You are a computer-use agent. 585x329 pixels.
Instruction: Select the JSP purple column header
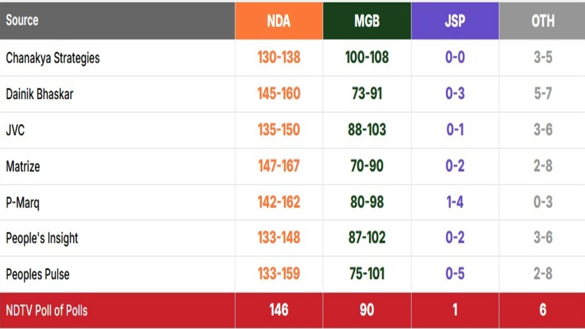click(x=455, y=21)
